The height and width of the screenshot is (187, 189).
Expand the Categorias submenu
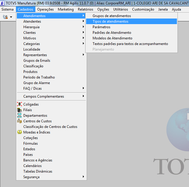pyautogui.click(x=52, y=44)
